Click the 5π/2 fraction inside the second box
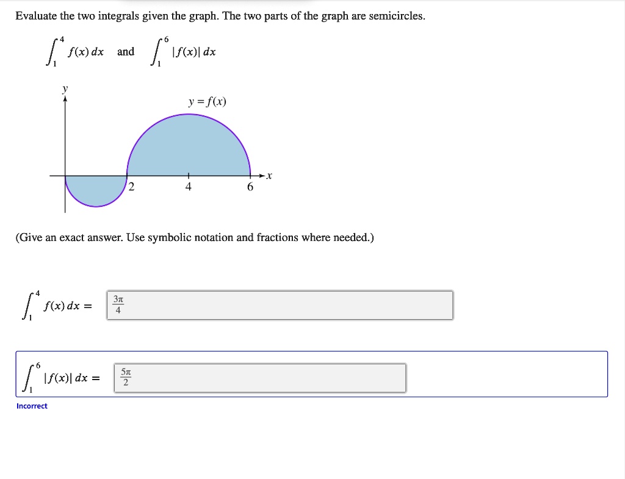Screen dimensions: 625x479 128,376
